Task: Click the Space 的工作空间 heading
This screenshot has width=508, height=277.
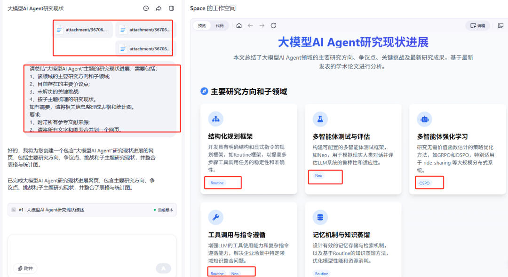Action: (x=213, y=8)
